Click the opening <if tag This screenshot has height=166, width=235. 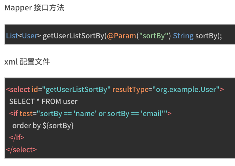coord(14,114)
